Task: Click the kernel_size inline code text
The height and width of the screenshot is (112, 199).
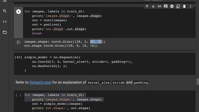Action: tap(99, 83)
